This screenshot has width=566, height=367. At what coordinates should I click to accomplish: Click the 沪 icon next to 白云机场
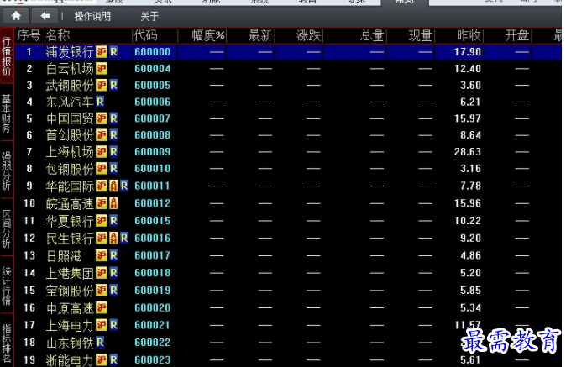tap(102, 69)
